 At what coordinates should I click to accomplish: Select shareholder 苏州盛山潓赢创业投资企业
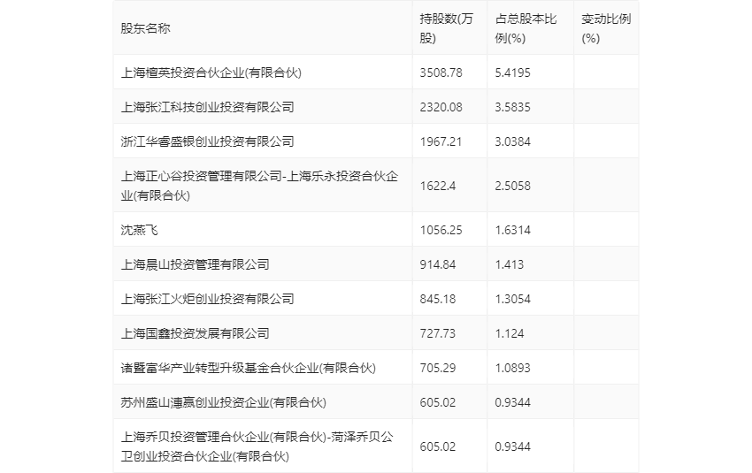[x=224, y=402]
